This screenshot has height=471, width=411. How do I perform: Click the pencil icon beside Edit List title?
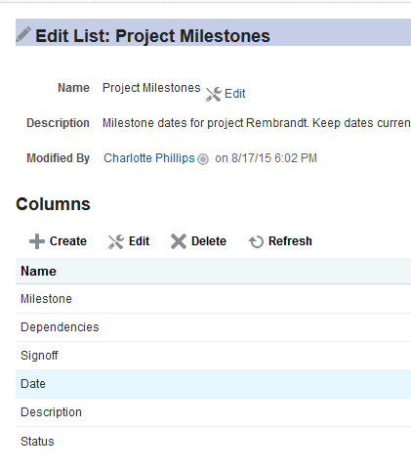[x=23, y=34]
